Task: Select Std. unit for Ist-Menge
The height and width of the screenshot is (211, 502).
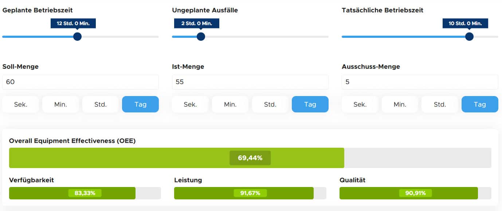Action: point(270,104)
